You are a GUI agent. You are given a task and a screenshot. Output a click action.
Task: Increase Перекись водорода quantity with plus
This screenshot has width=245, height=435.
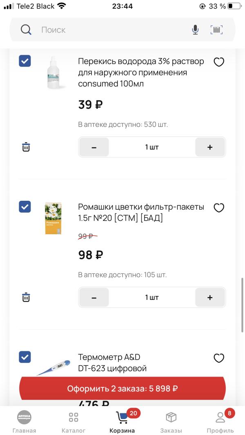click(x=210, y=147)
